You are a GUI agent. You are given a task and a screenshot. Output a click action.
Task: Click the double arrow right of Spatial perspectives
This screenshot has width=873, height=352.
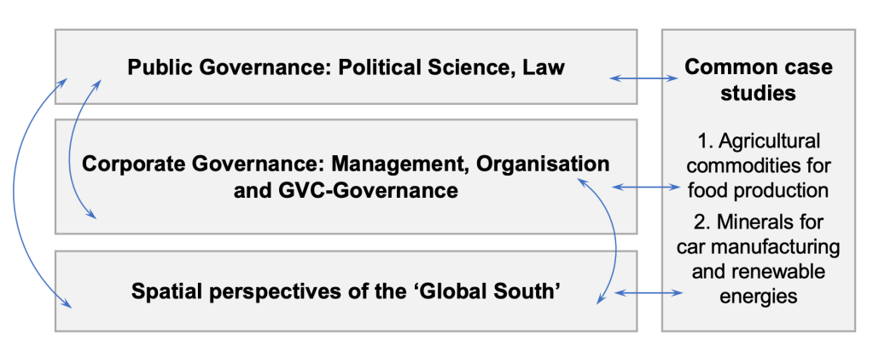click(x=648, y=293)
